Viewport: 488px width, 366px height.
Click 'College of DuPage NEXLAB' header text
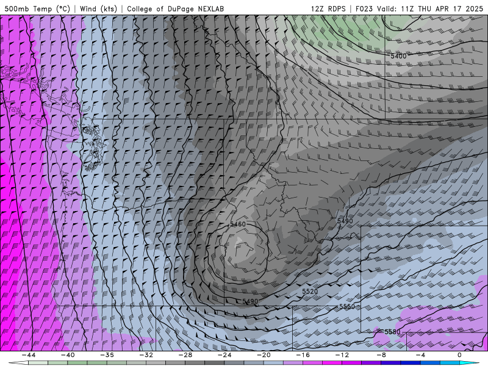pyautogui.click(x=175, y=9)
